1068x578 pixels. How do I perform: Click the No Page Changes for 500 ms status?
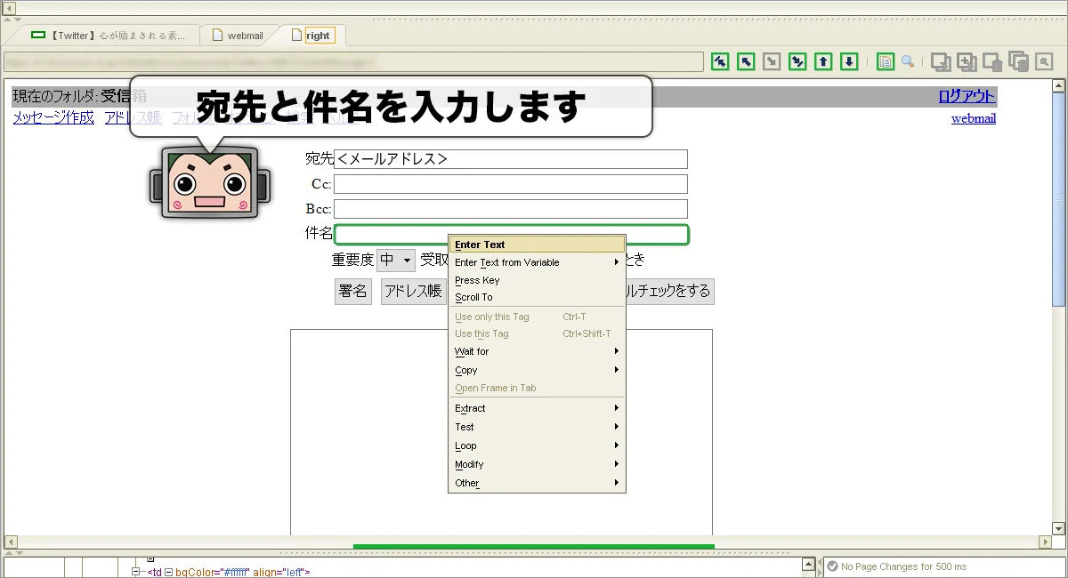tap(903, 566)
